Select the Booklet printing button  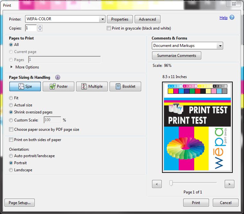point(125,86)
